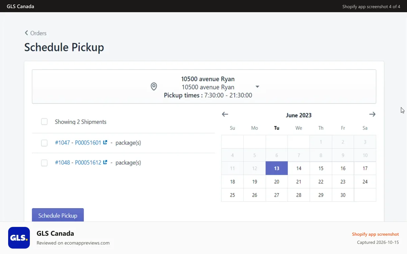
Task: Click June 27 calendar cell
Action: point(277,195)
